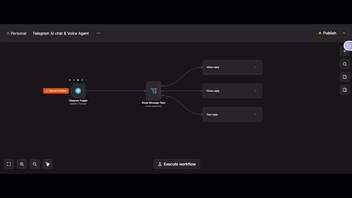Click the Telegram Trigger node icon

pyautogui.click(x=78, y=91)
